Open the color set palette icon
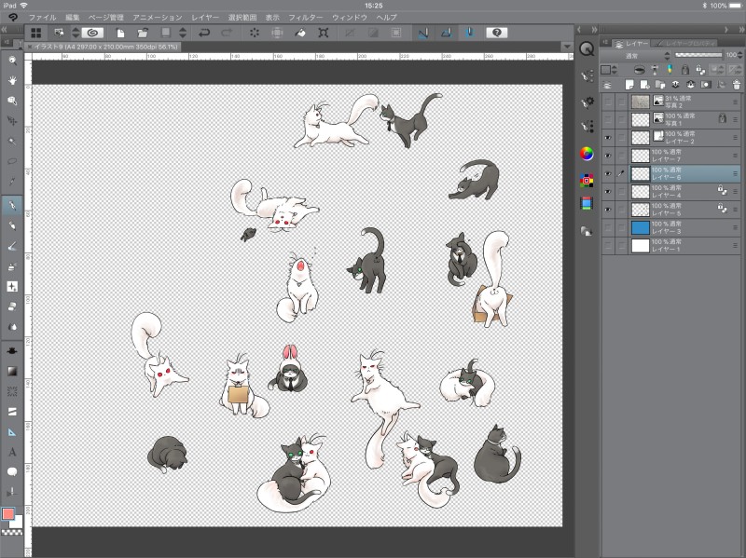Image resolution: width=746 pixels, height=558 pixels. (x=587, y=179)
